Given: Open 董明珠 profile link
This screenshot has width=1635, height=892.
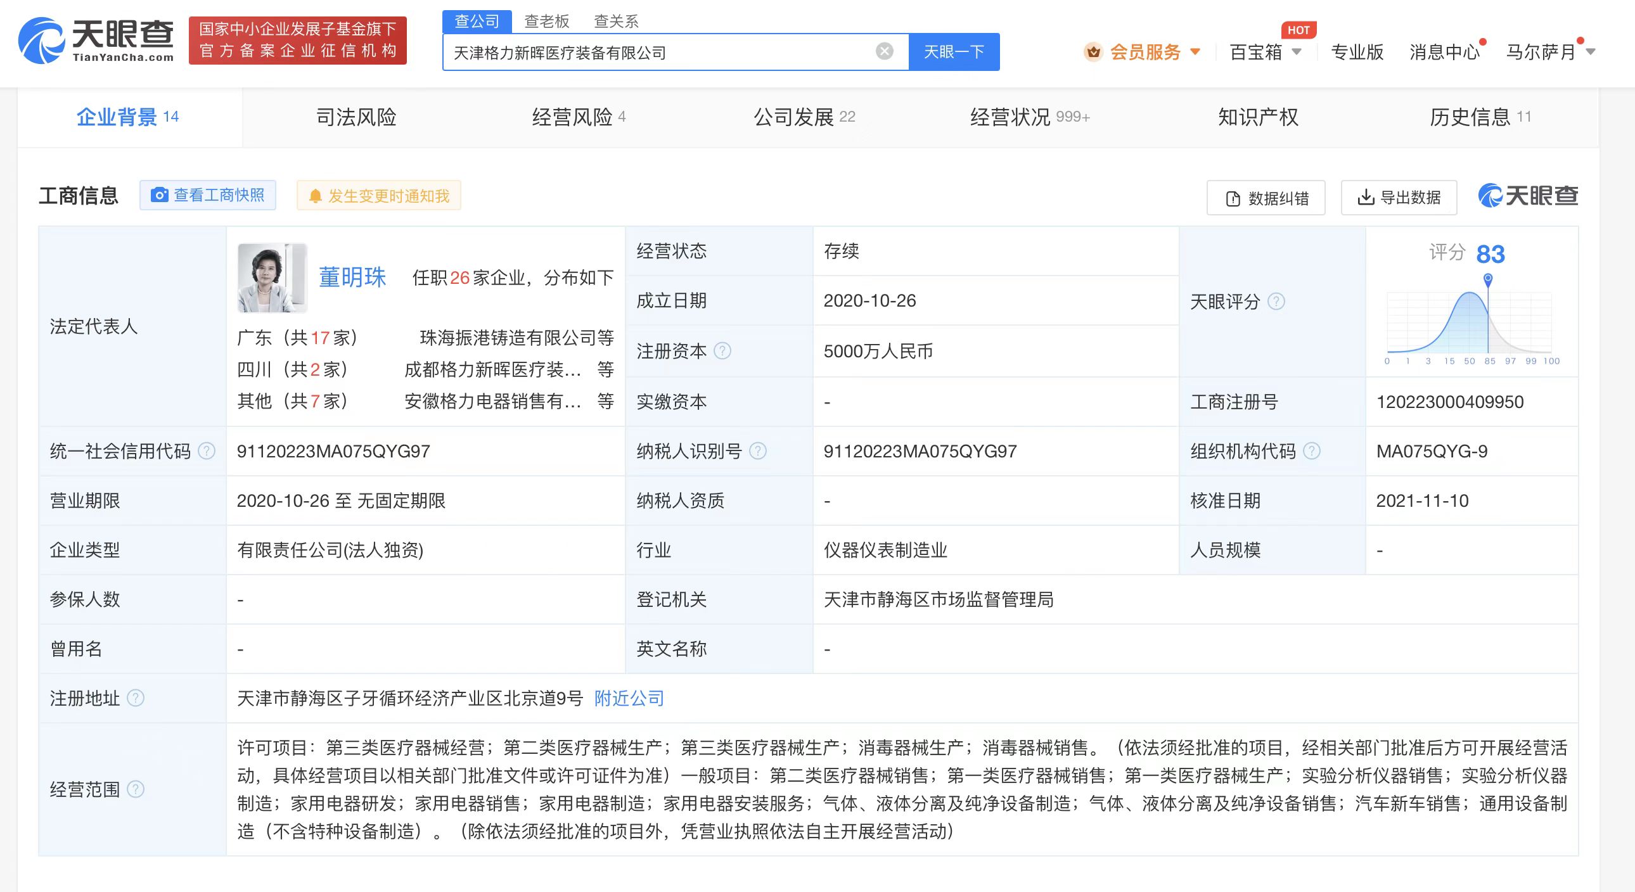Looking at the screenshot, I should (352, 278).
